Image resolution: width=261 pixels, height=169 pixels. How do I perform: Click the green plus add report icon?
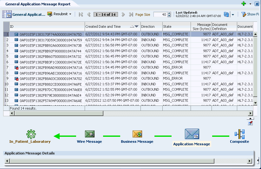(244, 4)
